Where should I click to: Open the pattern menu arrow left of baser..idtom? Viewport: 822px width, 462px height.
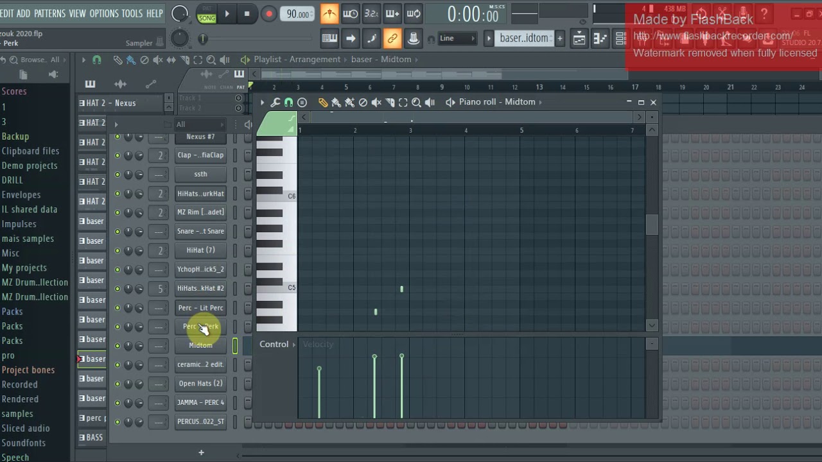[489, 38]
